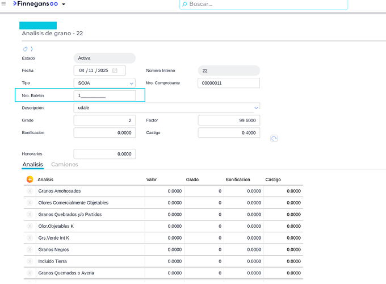Switch to the Camiones tab
This screenshot has height=284, width=386.
pyautogui.click(x=65, y=165)
